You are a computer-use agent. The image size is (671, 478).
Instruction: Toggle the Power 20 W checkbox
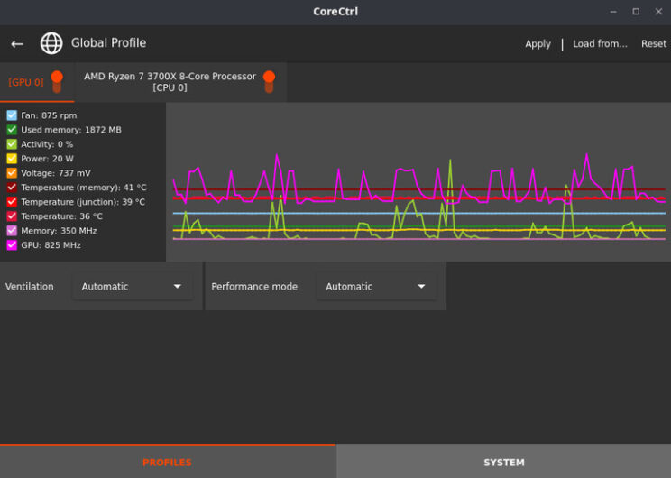(12, 159)
